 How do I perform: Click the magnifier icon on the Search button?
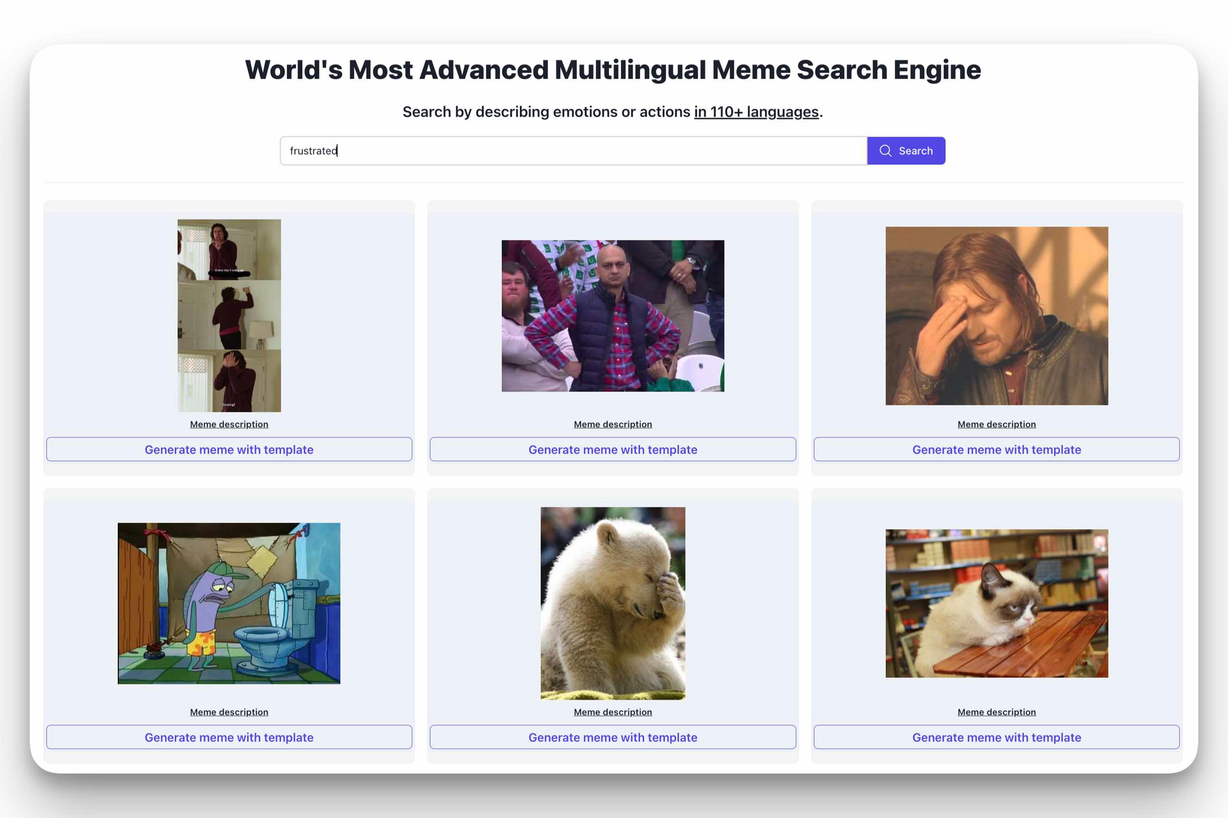pos(885,150)
